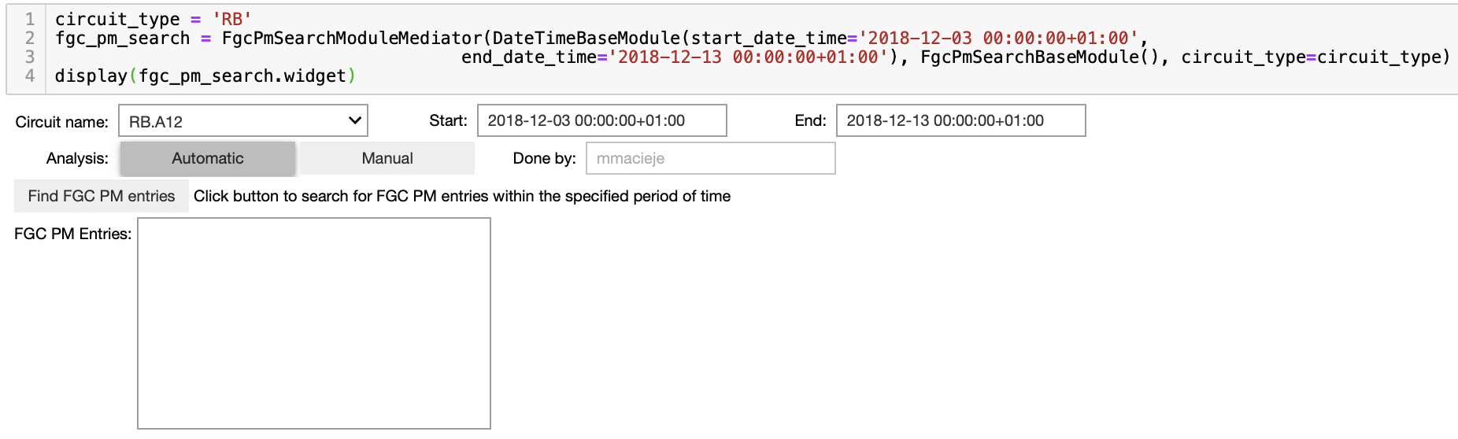Click the end_date_time code line

(x=956, y=57)
